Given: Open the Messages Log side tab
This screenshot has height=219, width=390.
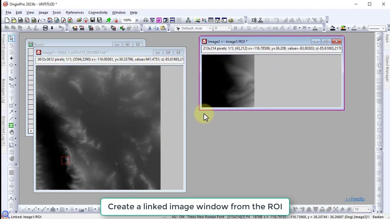Looking at the screenshot, I should click(x=3, y=91).
